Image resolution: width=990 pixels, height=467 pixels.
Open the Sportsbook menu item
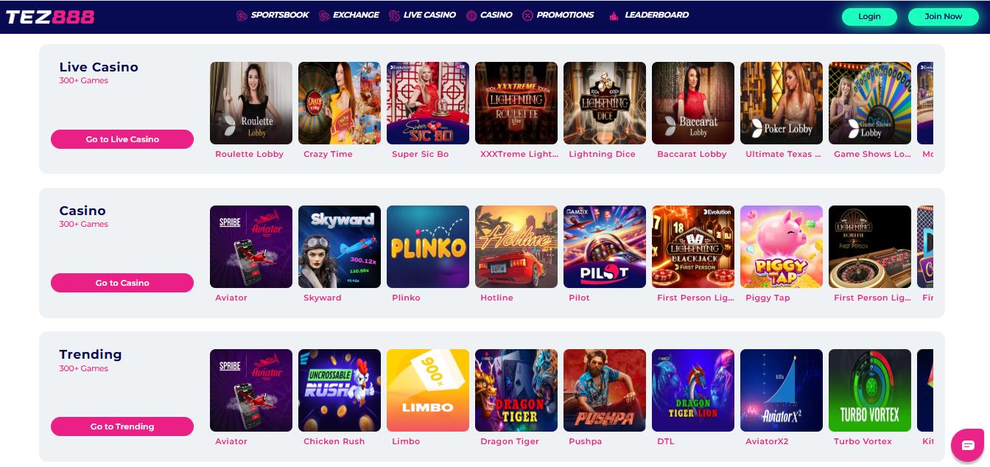[x=273, y=15]
